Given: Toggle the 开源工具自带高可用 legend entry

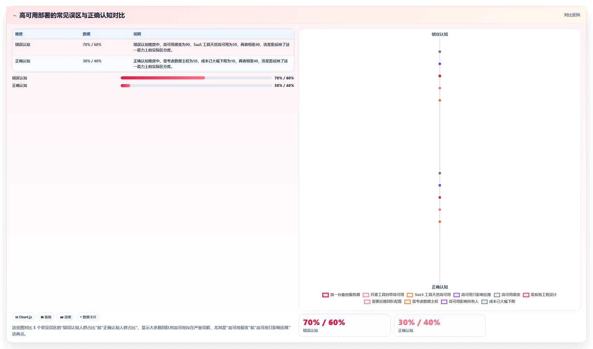Looking at the screenshot, I should click(x=383, y=295).
